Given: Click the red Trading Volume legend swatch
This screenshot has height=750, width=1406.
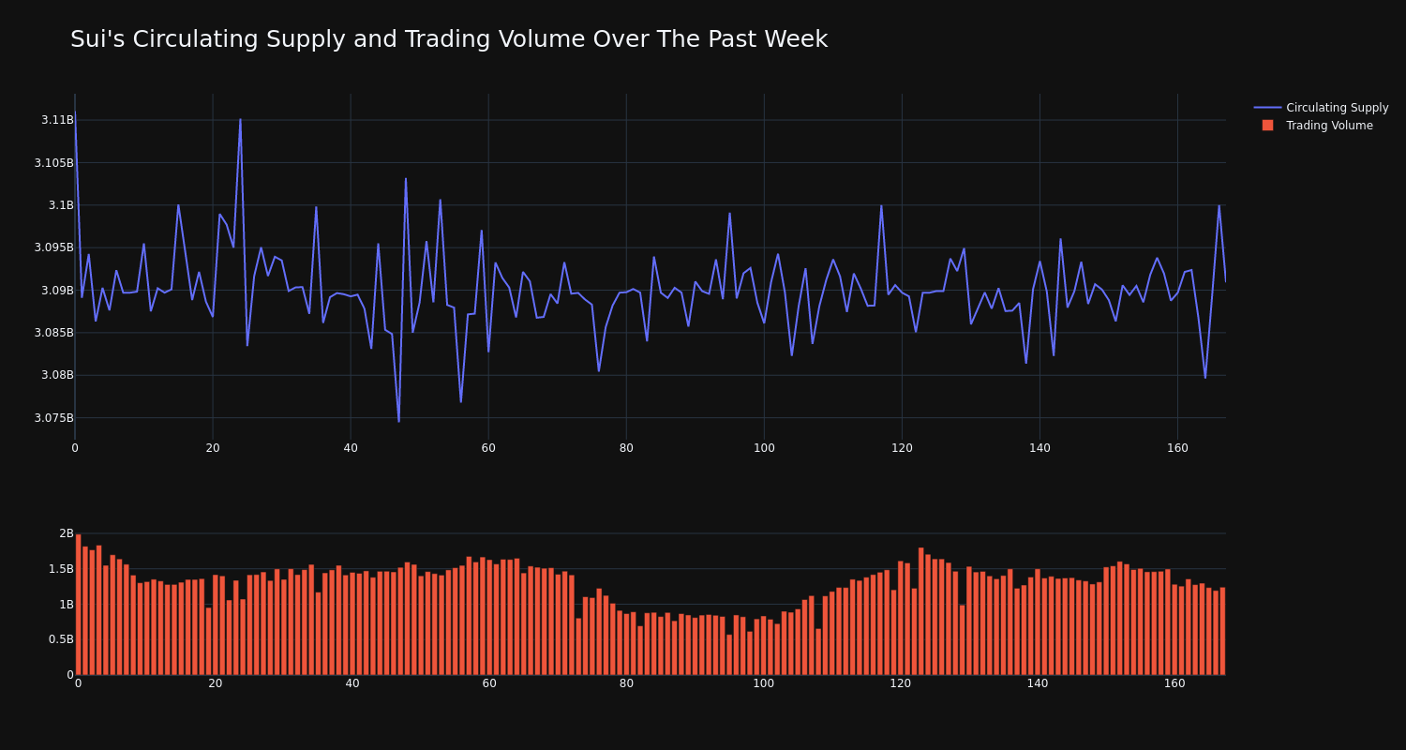Looking at the screenshot, I should [1267, 126].
